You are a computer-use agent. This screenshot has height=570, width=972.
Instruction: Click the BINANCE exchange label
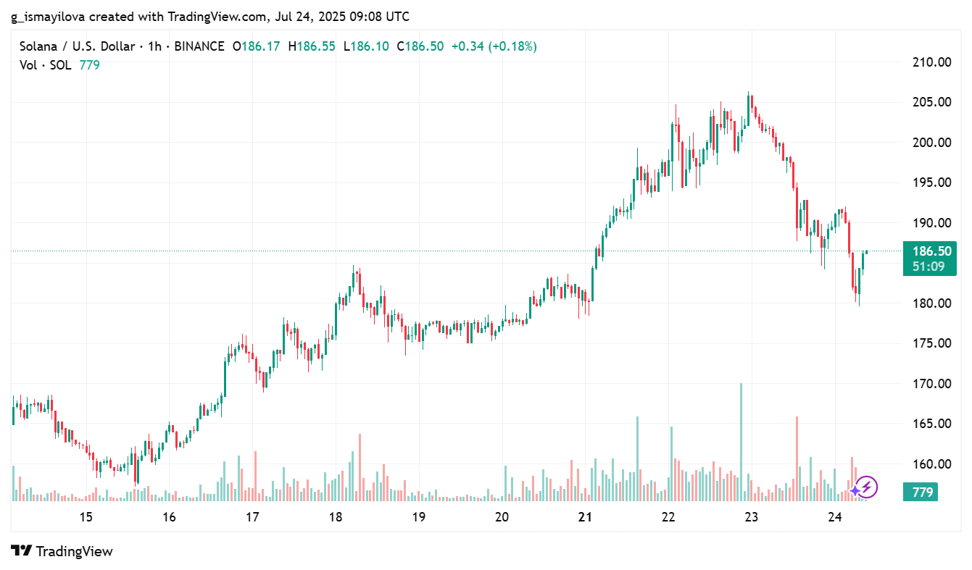[x=199, y=46]
